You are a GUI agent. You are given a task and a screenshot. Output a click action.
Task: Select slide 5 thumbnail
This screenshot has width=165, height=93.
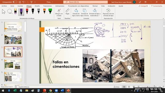13,77
